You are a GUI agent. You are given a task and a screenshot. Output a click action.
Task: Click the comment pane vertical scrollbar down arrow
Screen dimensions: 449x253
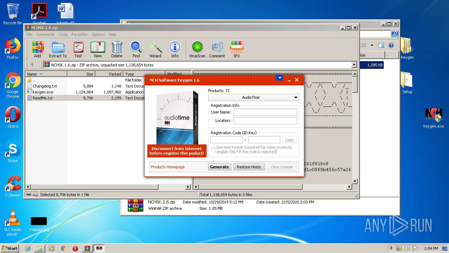(355, 181)
